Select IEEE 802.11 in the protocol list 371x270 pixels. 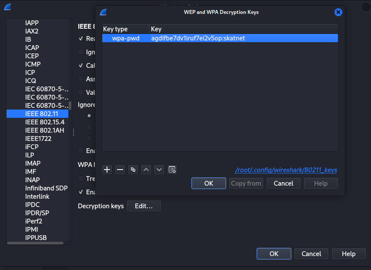click(37, 114)
